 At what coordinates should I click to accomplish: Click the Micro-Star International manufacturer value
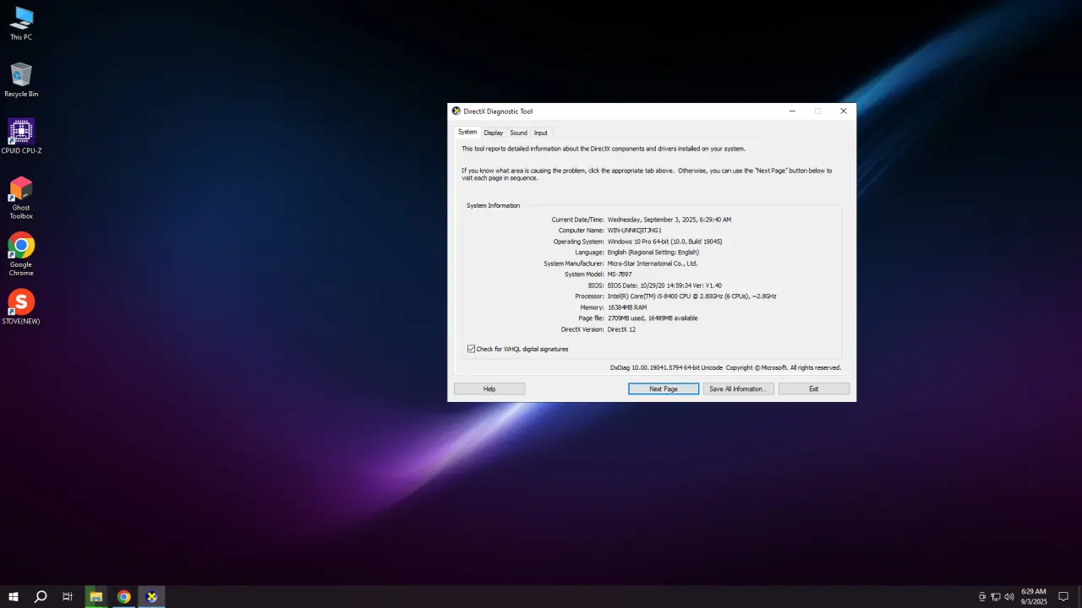coord(653,263)
